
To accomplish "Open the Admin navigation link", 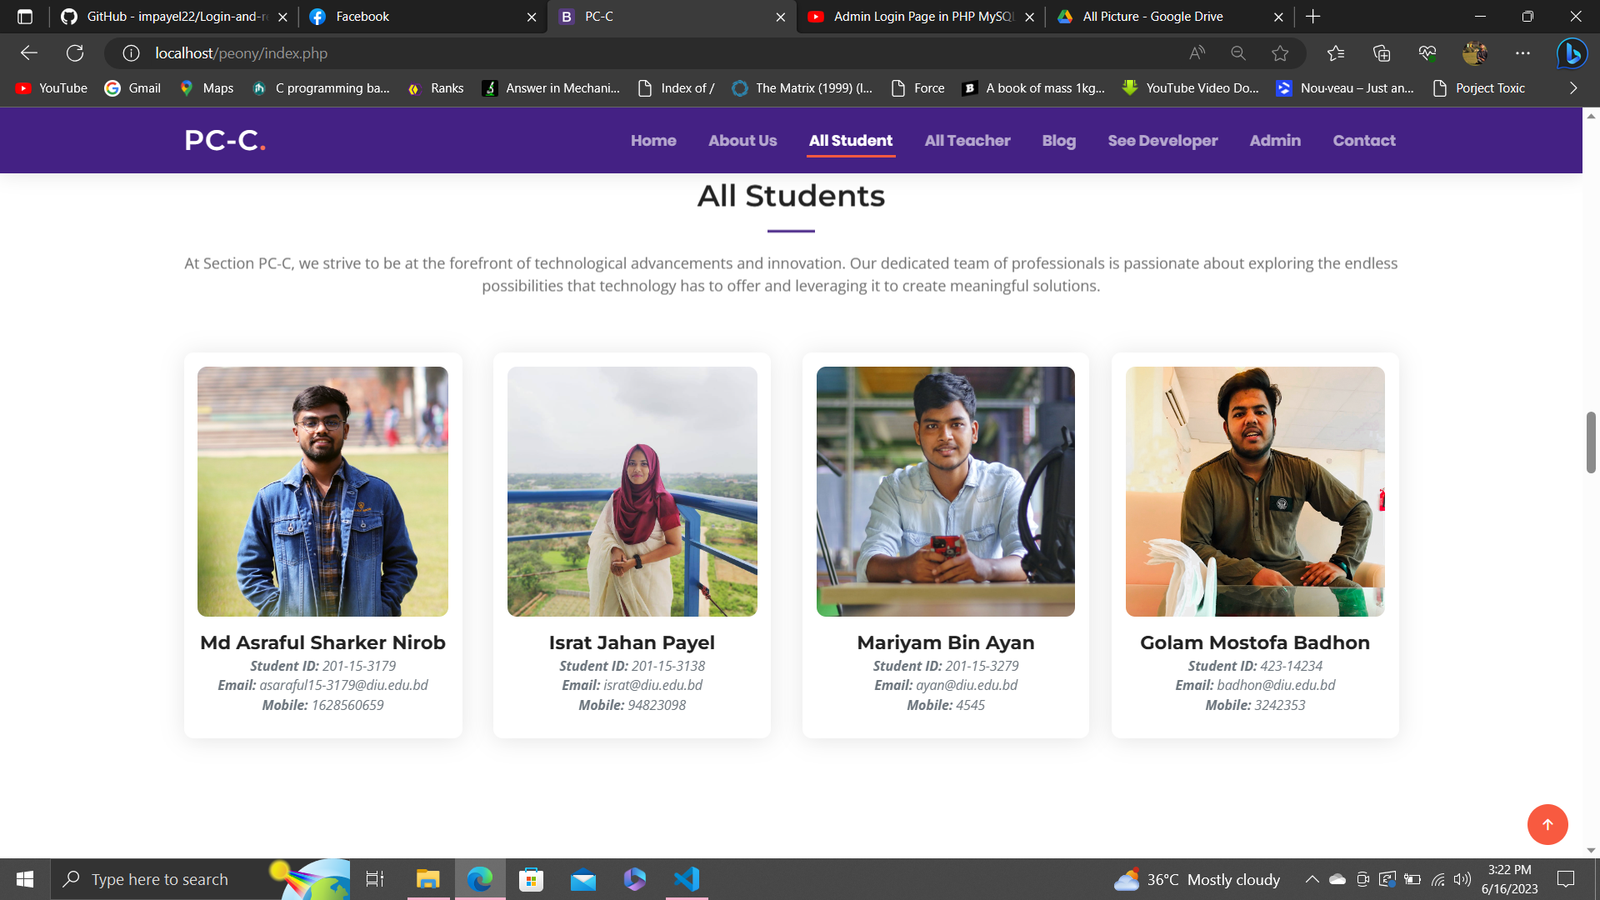I will coord(1274,141).
